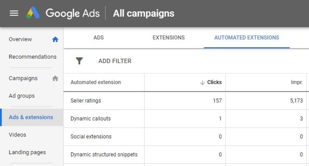Switch to the Ads tab
Screen dimensions: 309x166
tap(99, 38)
